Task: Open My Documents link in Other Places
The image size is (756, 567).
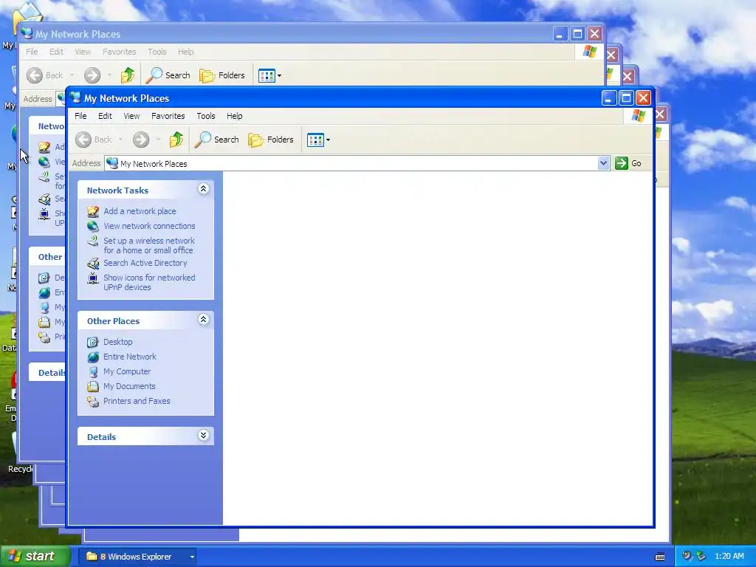Action: coord(129,386)
